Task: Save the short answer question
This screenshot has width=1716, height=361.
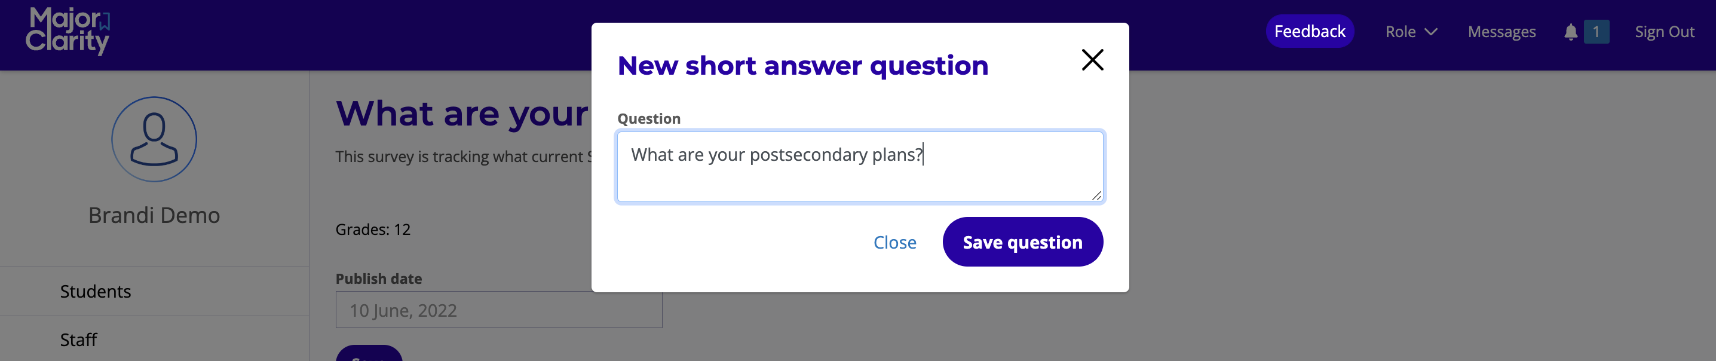Action: point(1022,243)
